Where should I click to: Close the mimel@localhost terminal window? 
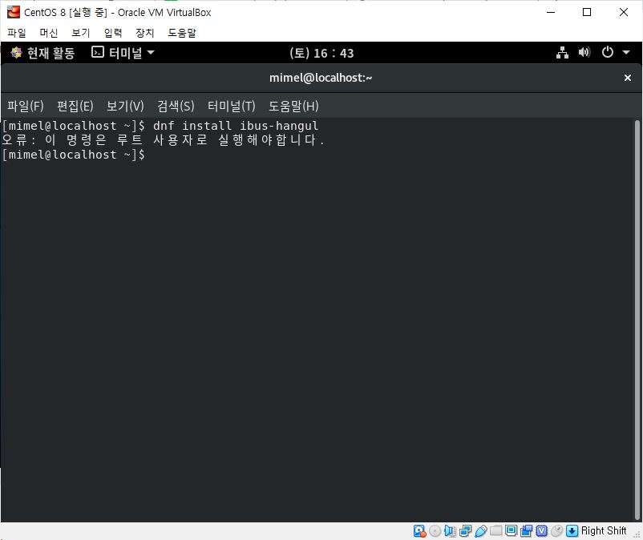[x=628, y=78]
